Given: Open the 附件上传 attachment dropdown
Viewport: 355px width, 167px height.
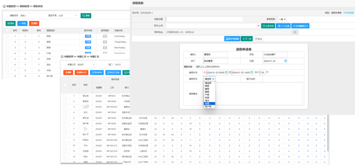Looking at the screenshot, I should pyautogui.click(x=213, y=26).
